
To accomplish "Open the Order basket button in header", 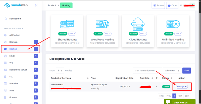I will click(172, 5).
